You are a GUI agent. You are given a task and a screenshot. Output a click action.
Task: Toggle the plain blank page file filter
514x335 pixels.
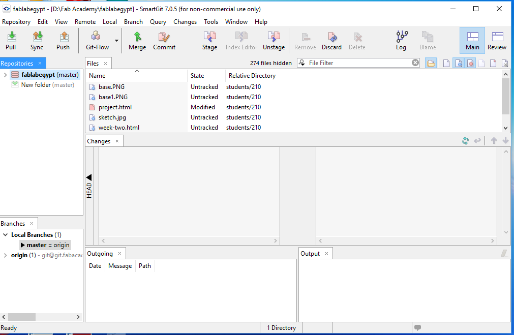coord(446,63)
